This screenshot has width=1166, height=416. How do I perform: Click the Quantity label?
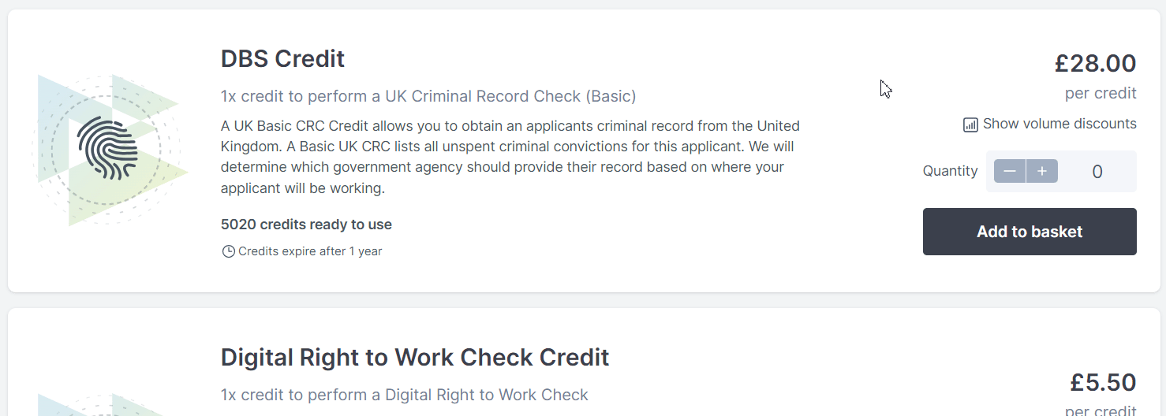[950, 171]
